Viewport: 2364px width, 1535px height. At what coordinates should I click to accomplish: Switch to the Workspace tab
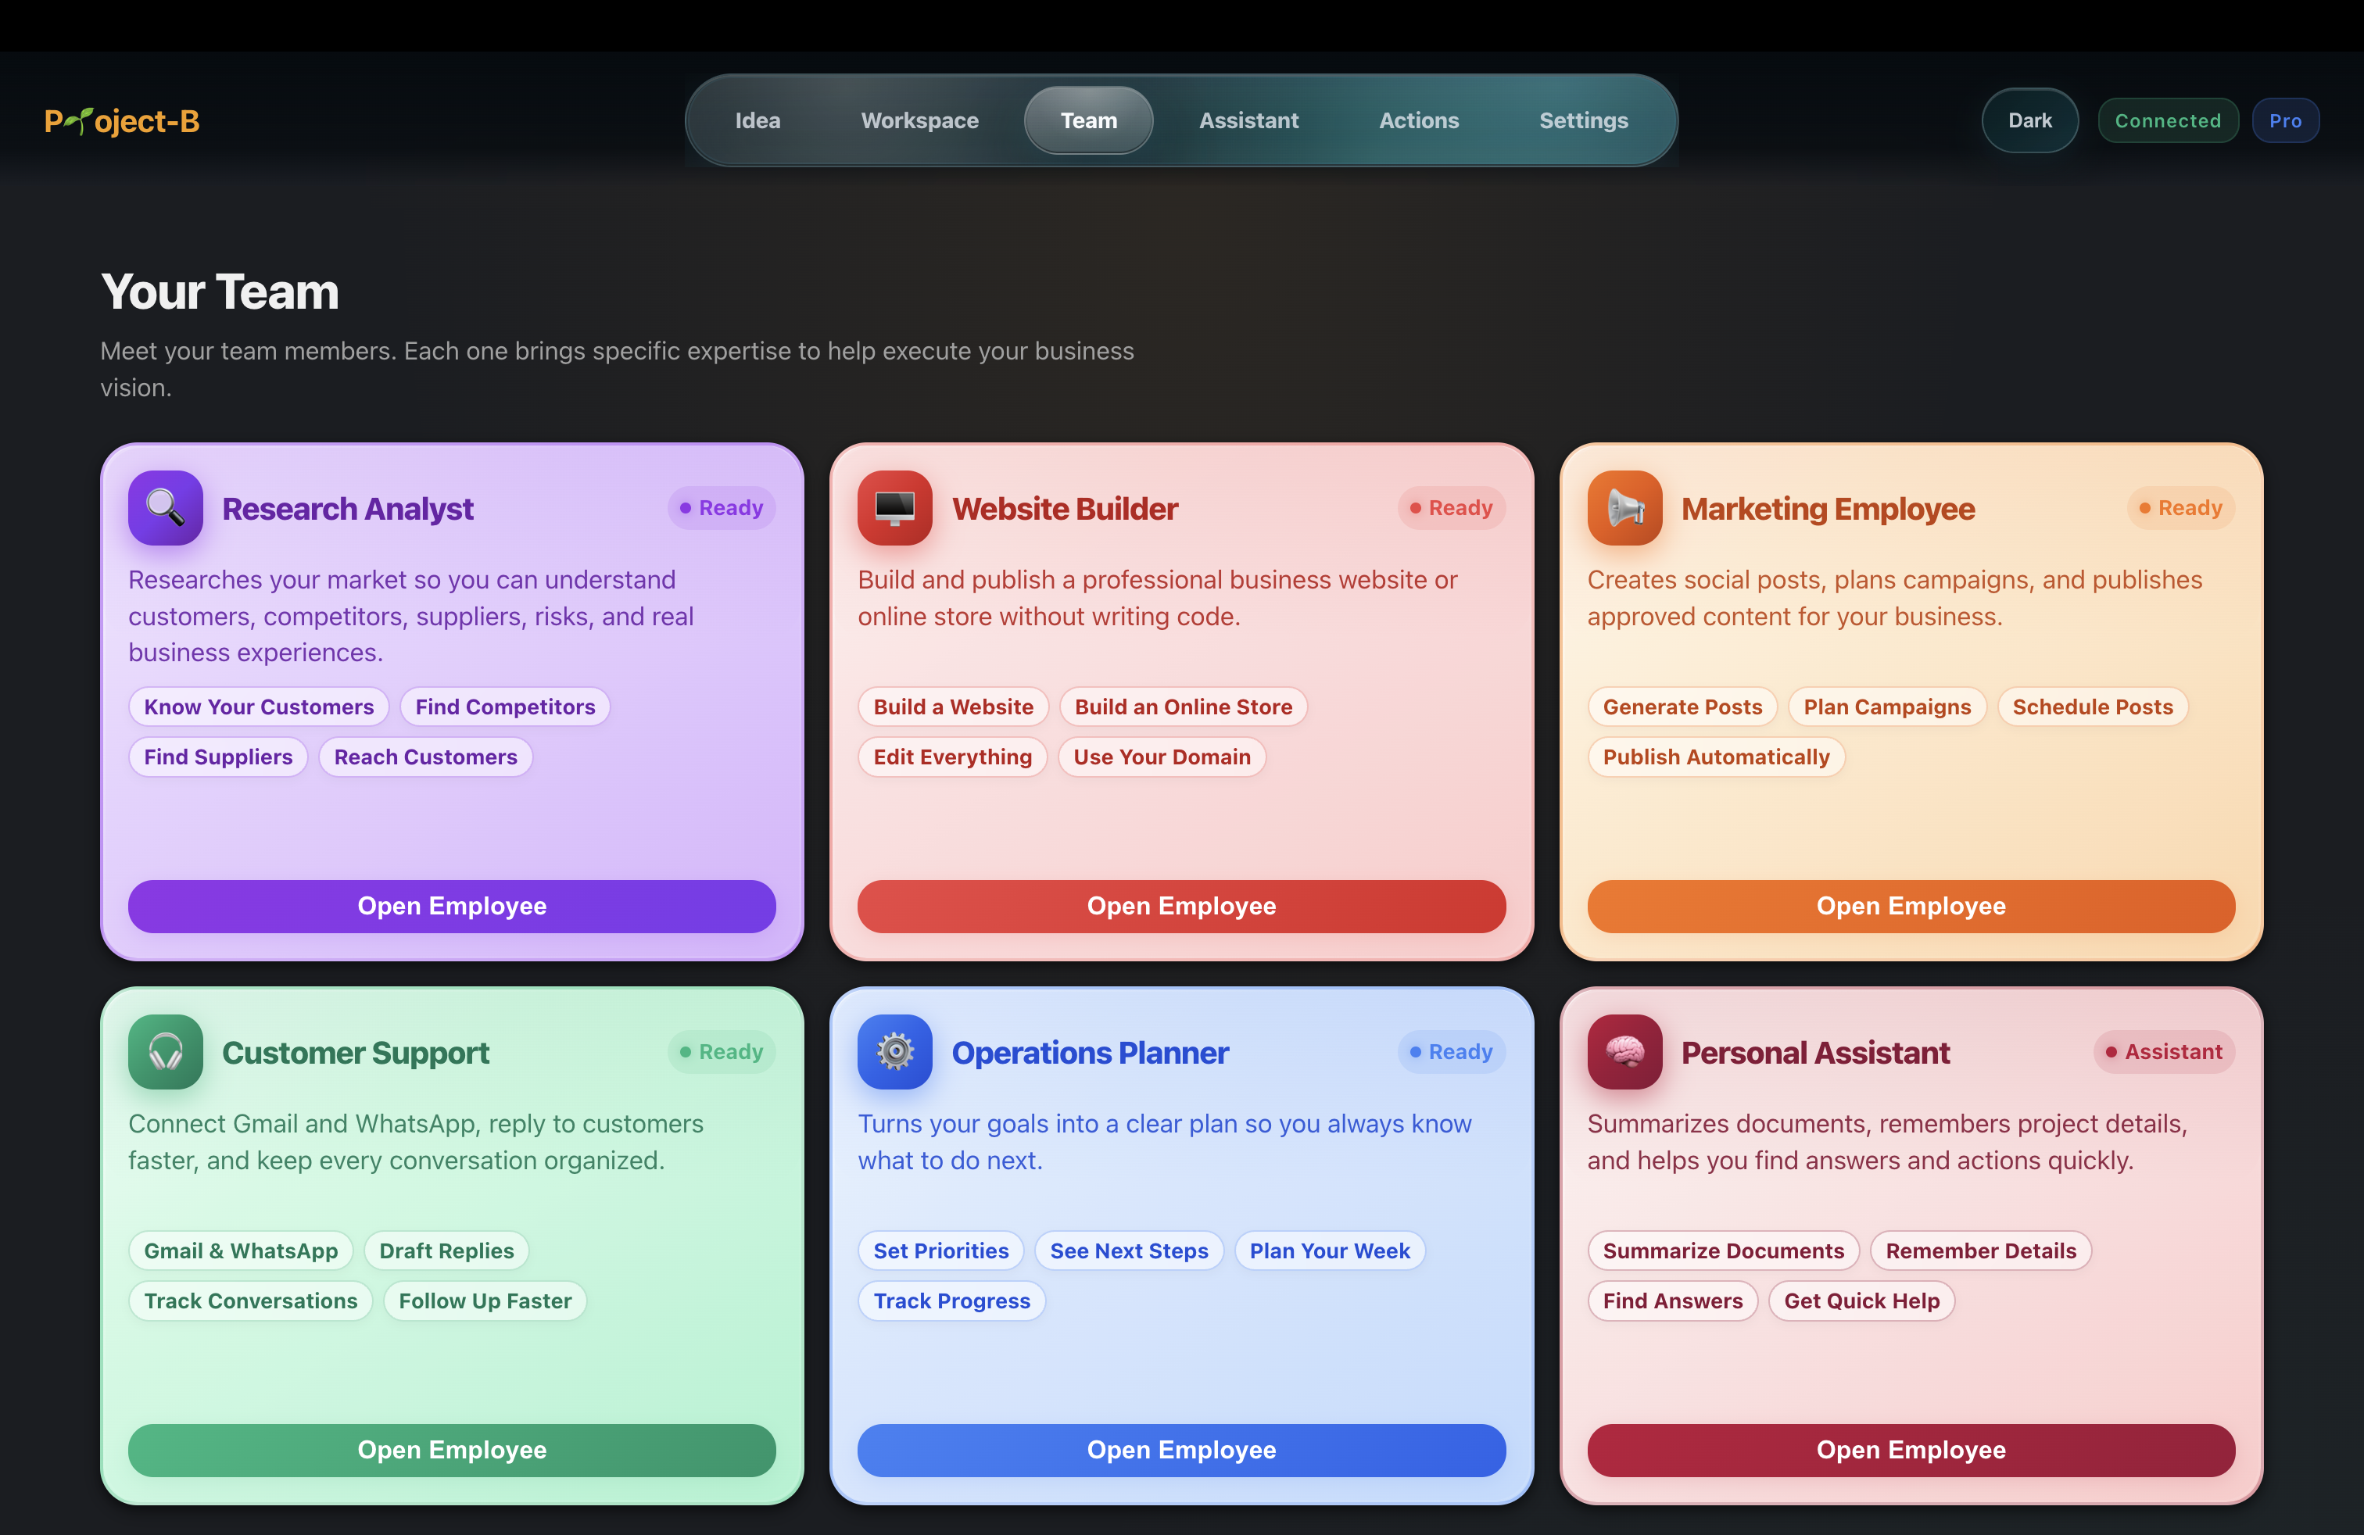pos(920,120)
